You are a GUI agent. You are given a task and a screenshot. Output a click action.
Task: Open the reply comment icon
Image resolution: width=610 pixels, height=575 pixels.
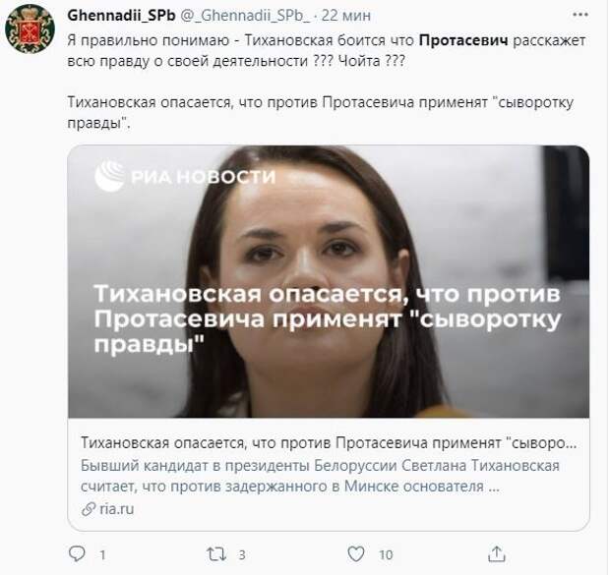coord(77,553)
